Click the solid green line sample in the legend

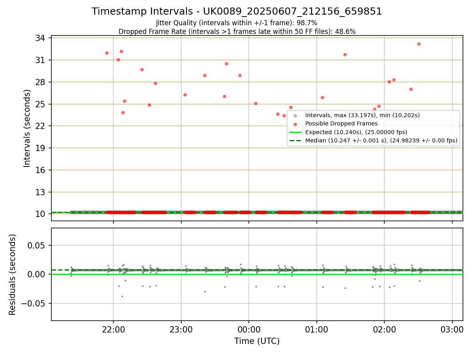click(295, 132)
